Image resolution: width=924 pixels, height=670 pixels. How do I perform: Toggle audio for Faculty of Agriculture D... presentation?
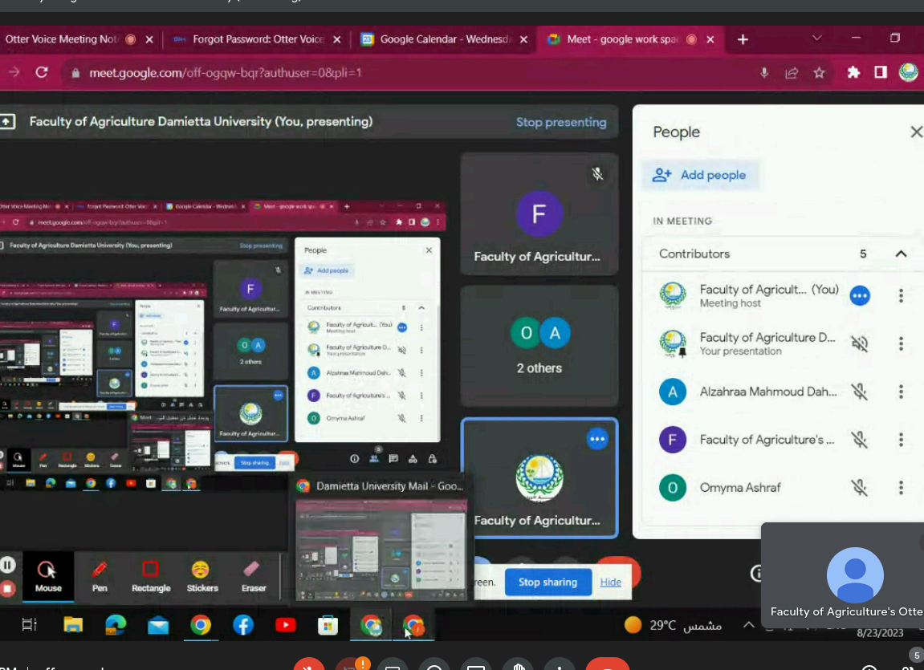(859, 343)
